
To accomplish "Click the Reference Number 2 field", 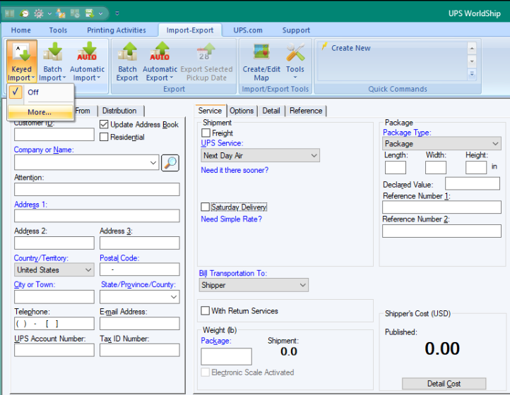I will (441, 231).
